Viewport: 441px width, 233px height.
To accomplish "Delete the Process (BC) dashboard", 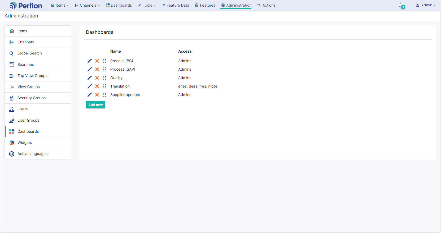I will click(97, 61).
